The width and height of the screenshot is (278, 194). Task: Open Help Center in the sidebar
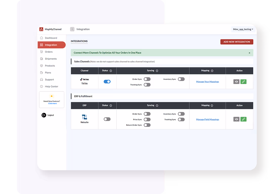pos(52,87)
